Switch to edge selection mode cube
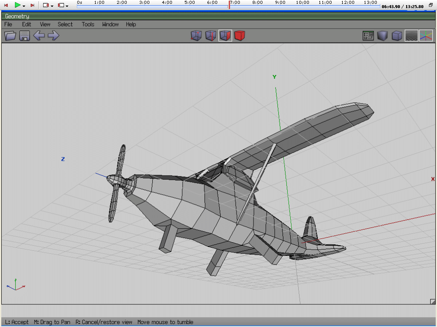The height and width of the screenshot is (327, 437). pyautogui.click(x=210, y=36)
